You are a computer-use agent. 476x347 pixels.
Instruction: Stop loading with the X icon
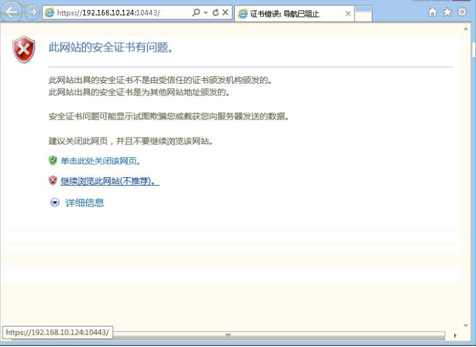tap(225, 12)
